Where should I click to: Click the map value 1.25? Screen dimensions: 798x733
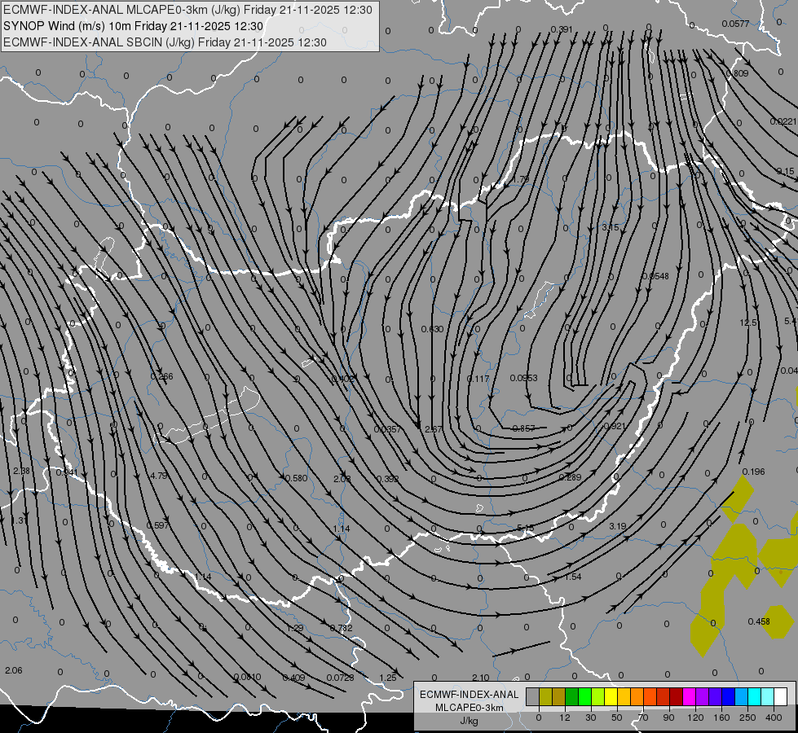tap(388, 678)
